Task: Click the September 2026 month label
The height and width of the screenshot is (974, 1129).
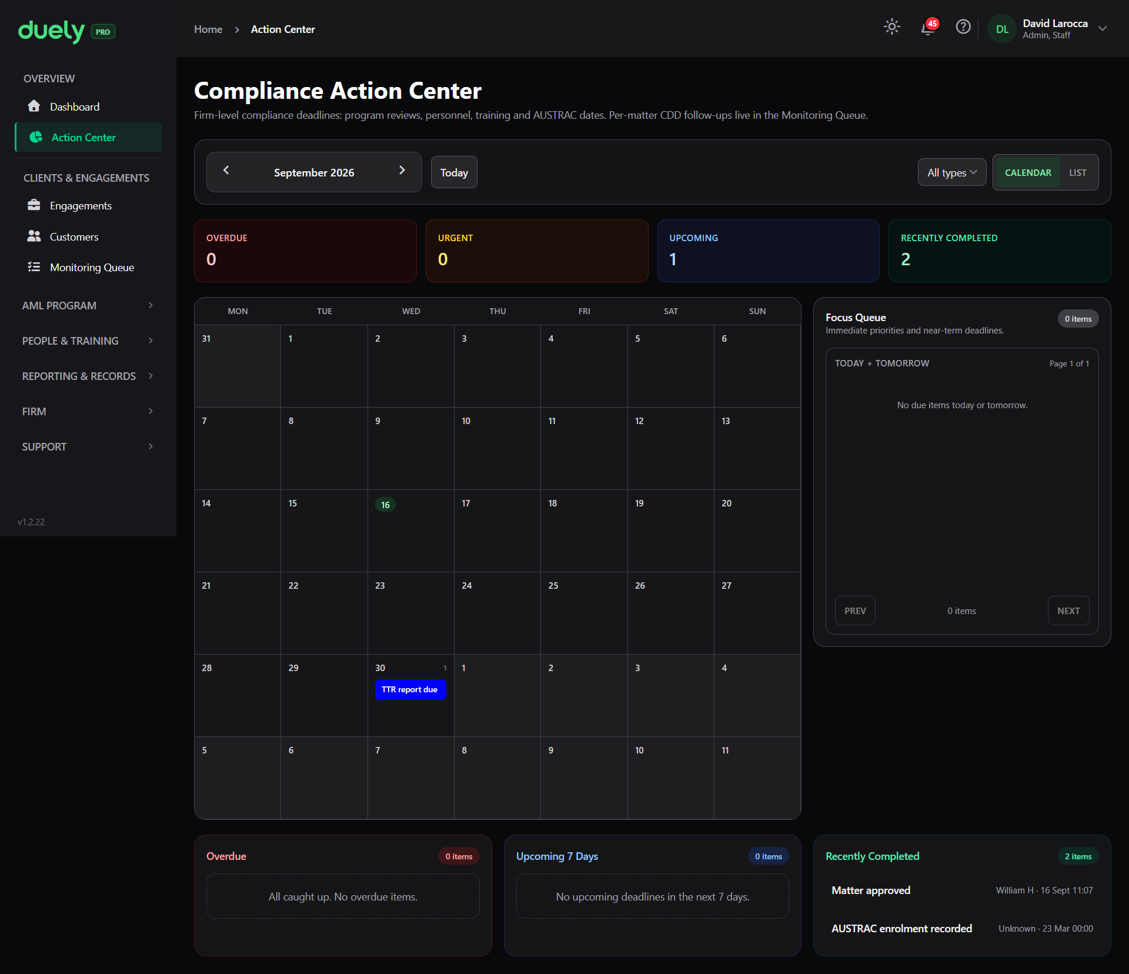Action: coord(314,172)
